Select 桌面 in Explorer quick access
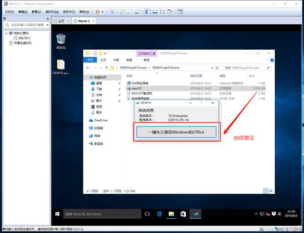The image size is (304, 233). 99,83
